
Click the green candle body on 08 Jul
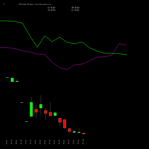12,80
